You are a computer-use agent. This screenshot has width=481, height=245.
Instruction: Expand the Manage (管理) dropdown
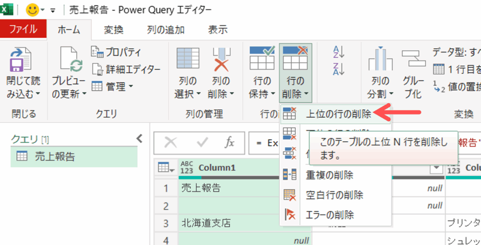[x=113, y=86]
